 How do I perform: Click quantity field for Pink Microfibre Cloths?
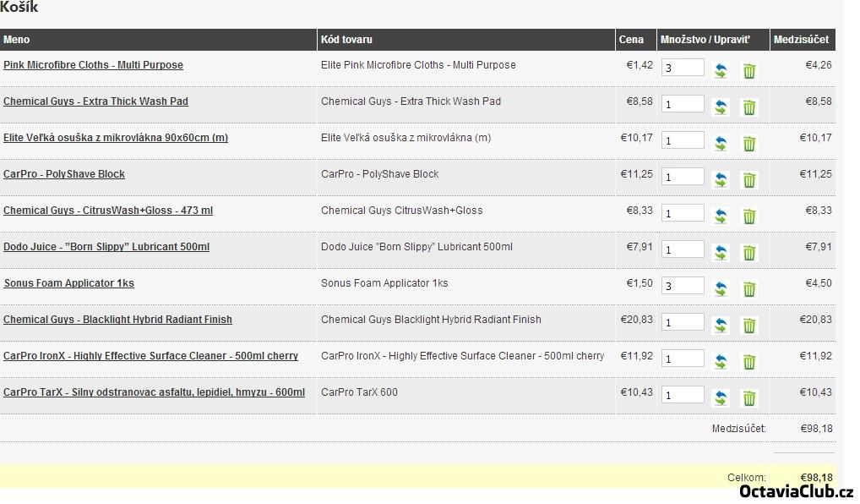(x=683, y=68)
